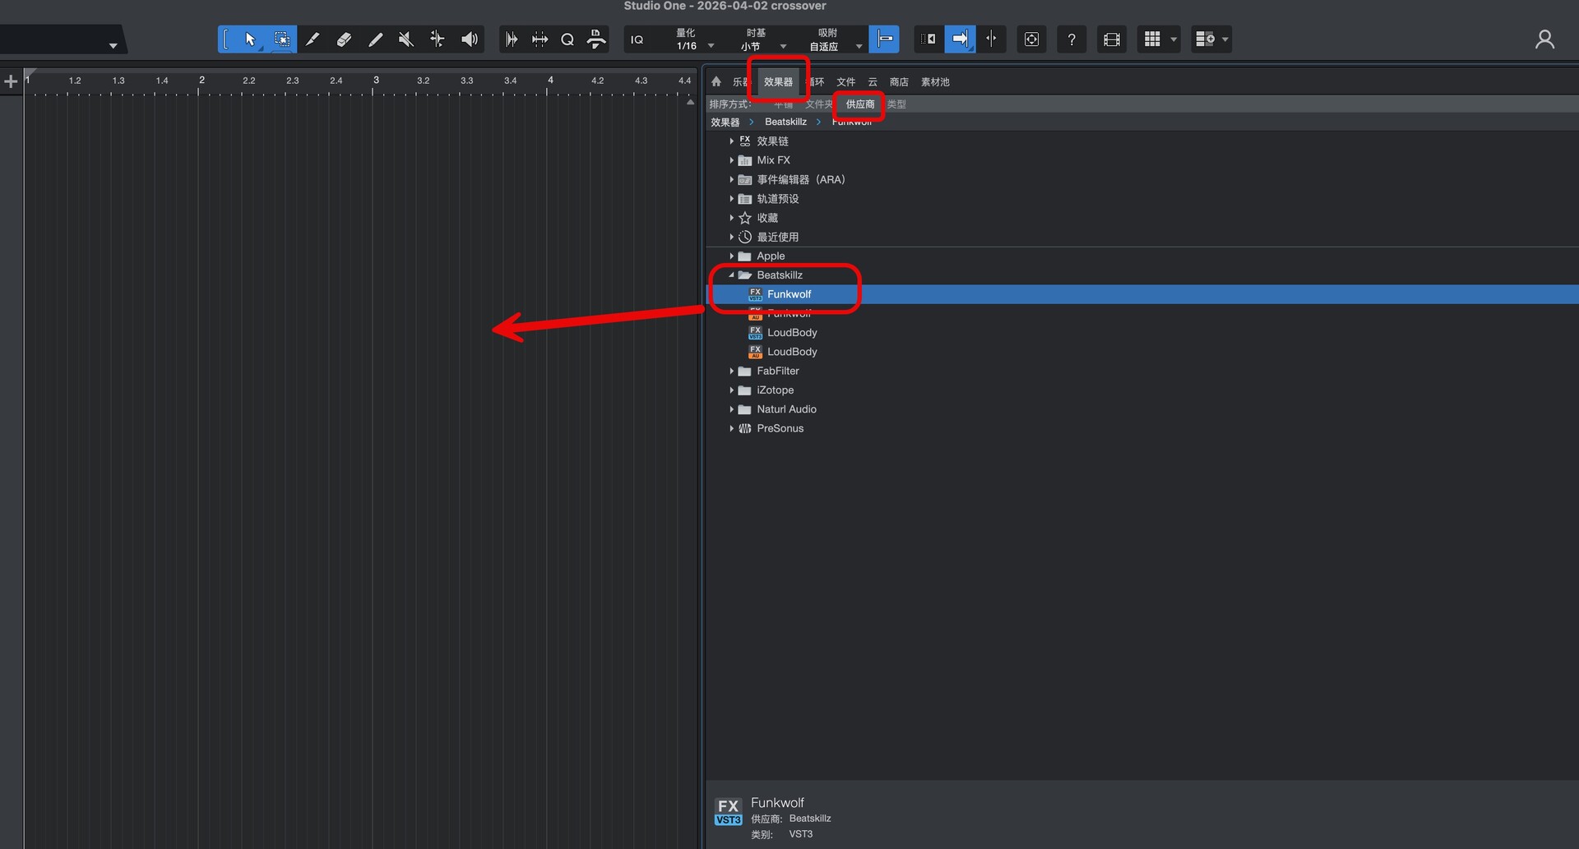1579x849 pixels.
Task: Open the user account icon
Action: [1544, 39]
